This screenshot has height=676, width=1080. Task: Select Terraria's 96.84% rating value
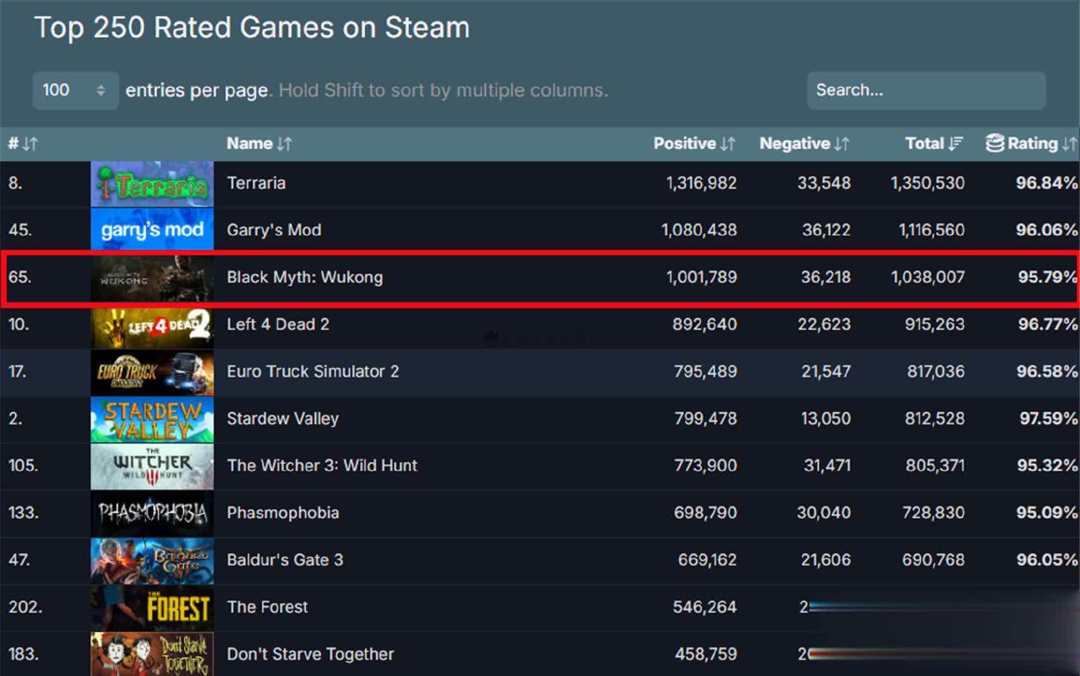pyautogui.click(x=1046, y=183)
